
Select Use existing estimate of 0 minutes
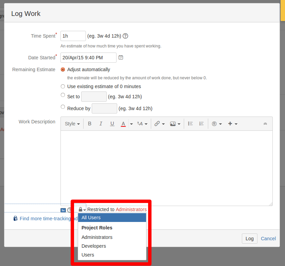click(63, 86)
